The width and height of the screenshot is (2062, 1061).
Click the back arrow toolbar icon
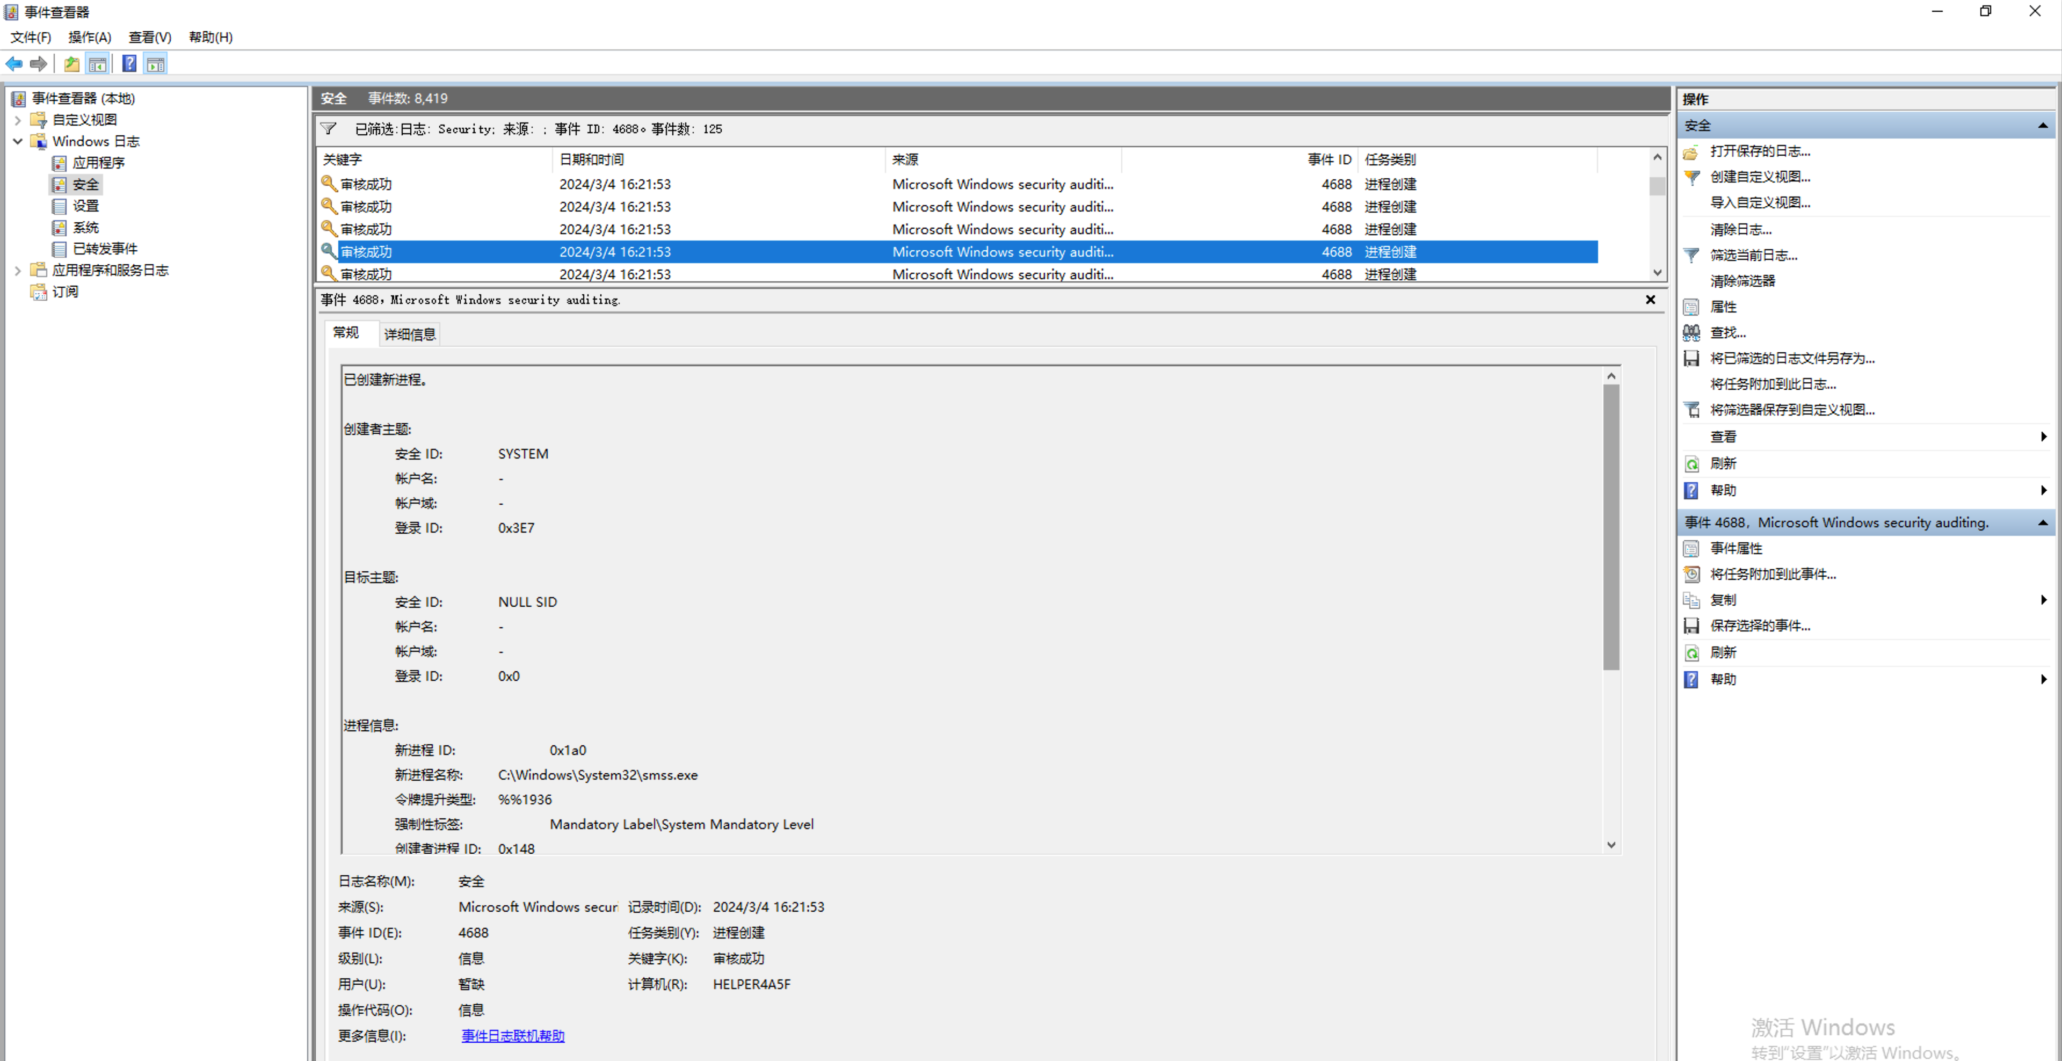pyautogui.click(x=14, y=64)
